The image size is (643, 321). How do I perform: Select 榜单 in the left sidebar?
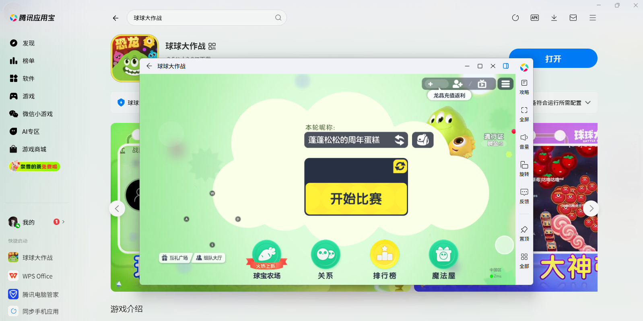click(x=28, y=61)
